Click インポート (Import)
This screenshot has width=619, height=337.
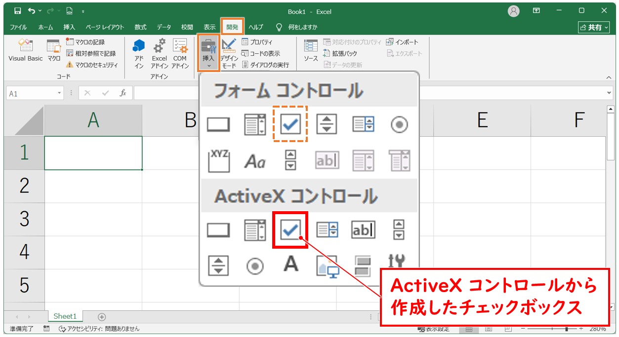(402, 42)
